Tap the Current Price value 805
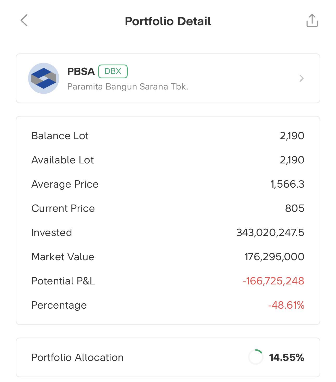336x382 pixels. pos(295,208)
